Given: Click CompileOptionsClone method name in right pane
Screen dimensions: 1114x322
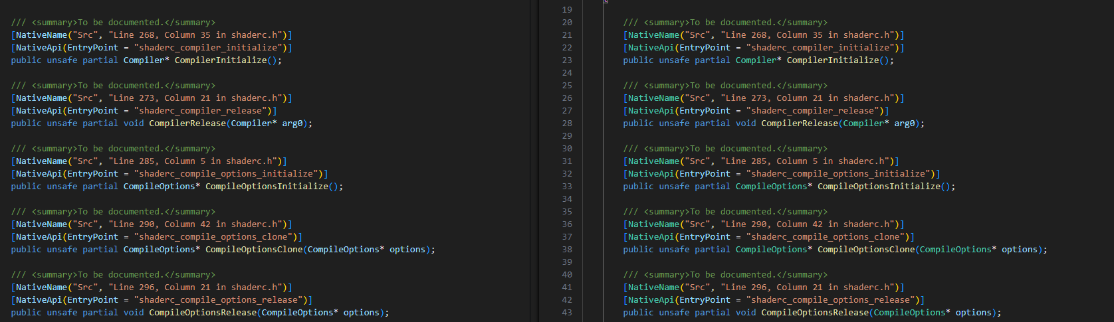Looking at the screenshot, I should coord(866,250).
